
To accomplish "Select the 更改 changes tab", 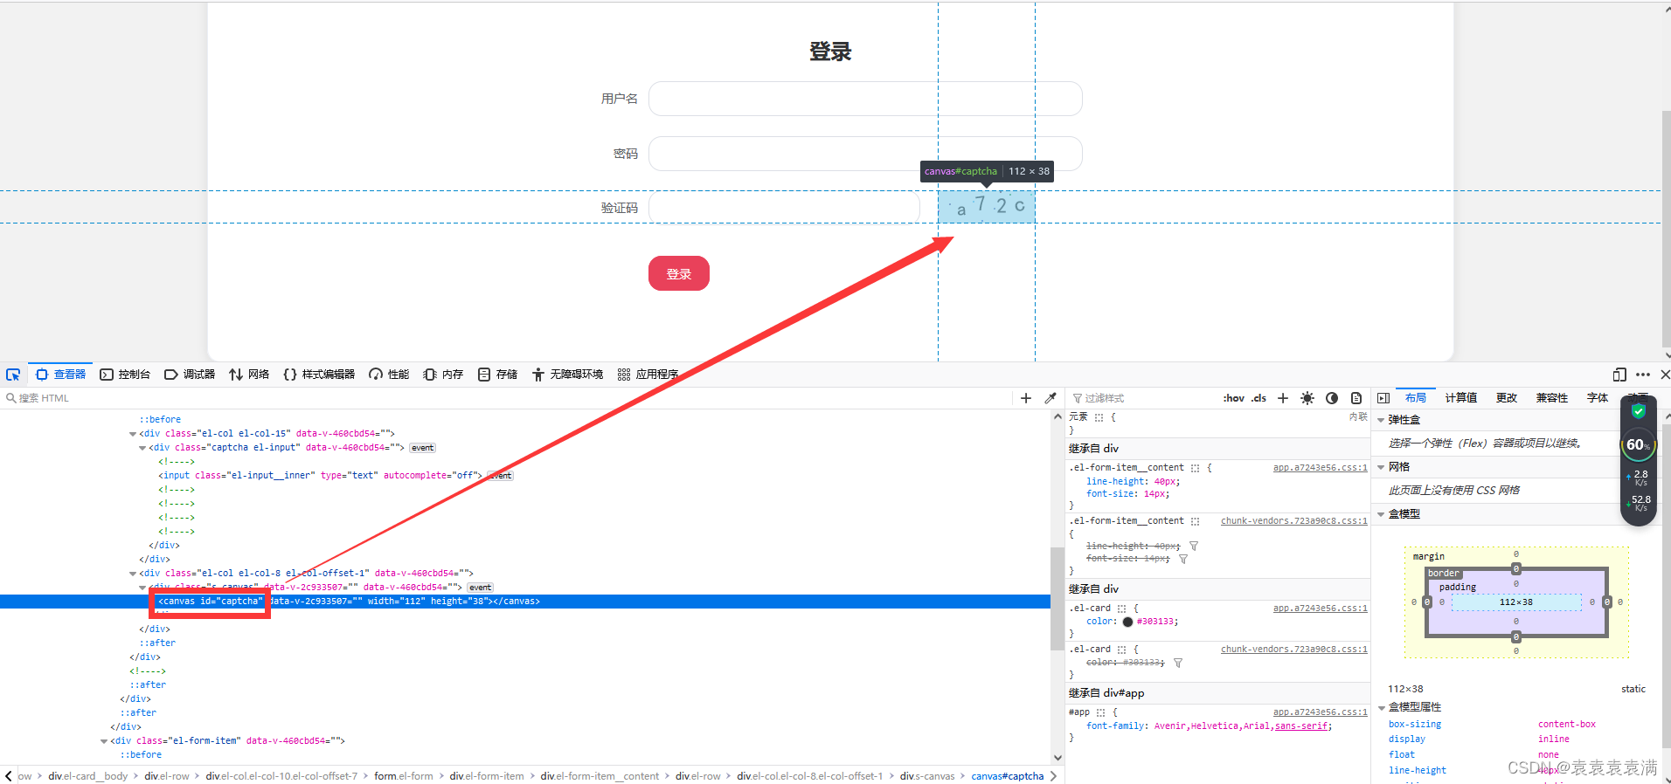I will pyautogui.click(x=1507, y=398).
